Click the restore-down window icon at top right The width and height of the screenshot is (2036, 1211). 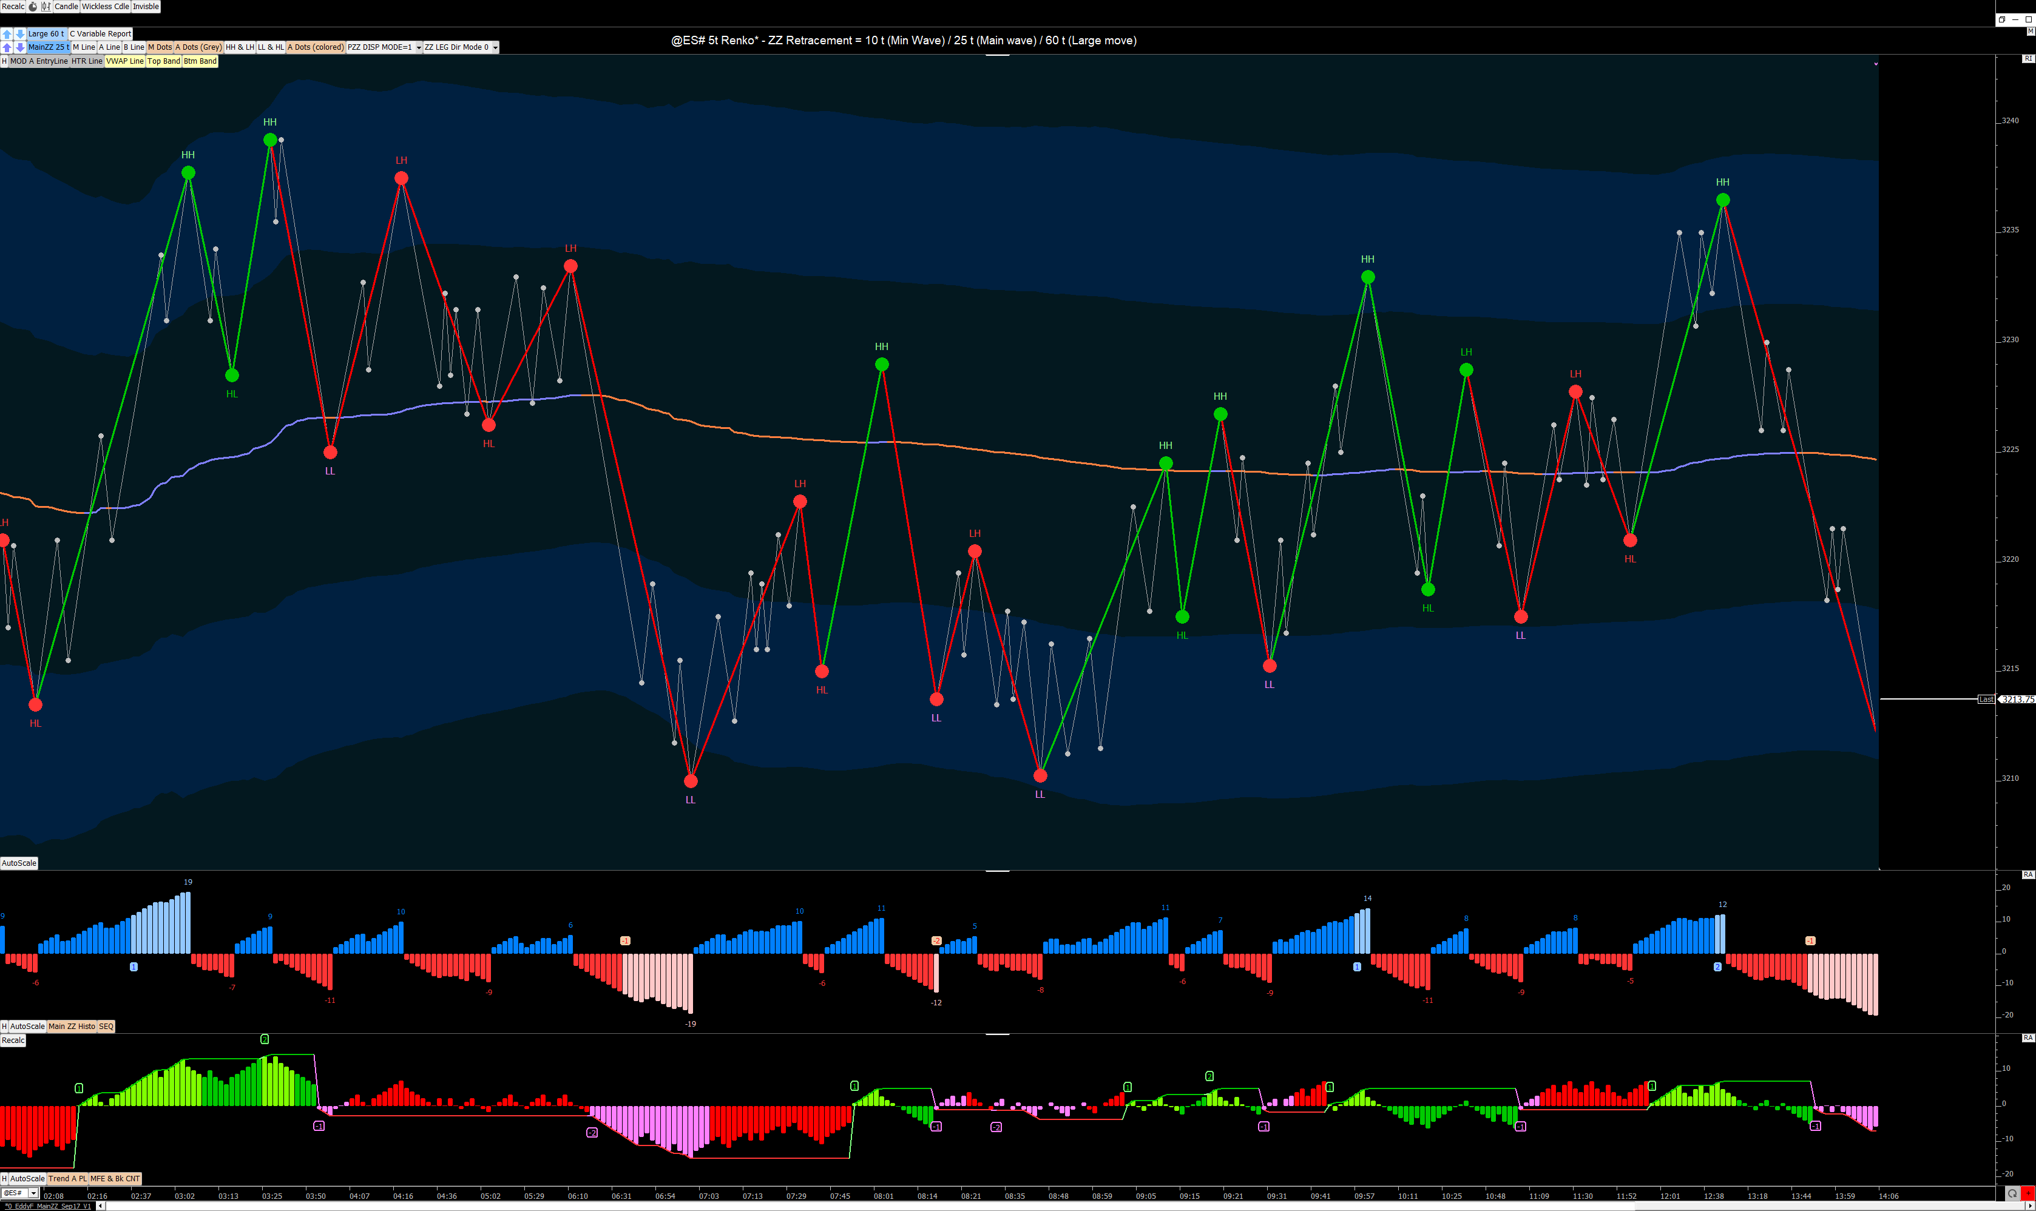pyautogui.click(x=2002, y=19)
